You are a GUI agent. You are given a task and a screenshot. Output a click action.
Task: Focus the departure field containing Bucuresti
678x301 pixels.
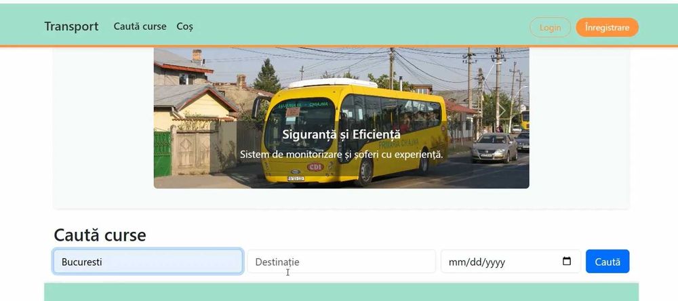pos(148,261)
